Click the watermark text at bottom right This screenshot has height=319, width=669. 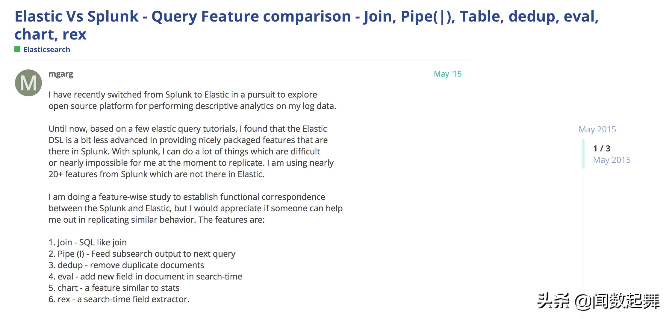click(x=598, y=301)
